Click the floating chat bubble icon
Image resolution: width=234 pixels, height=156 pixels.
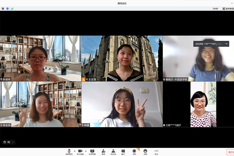tap(9, 142)
